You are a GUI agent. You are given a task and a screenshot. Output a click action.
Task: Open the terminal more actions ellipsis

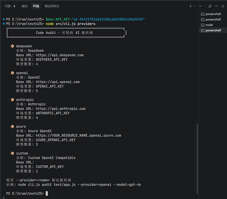[200, 6]
